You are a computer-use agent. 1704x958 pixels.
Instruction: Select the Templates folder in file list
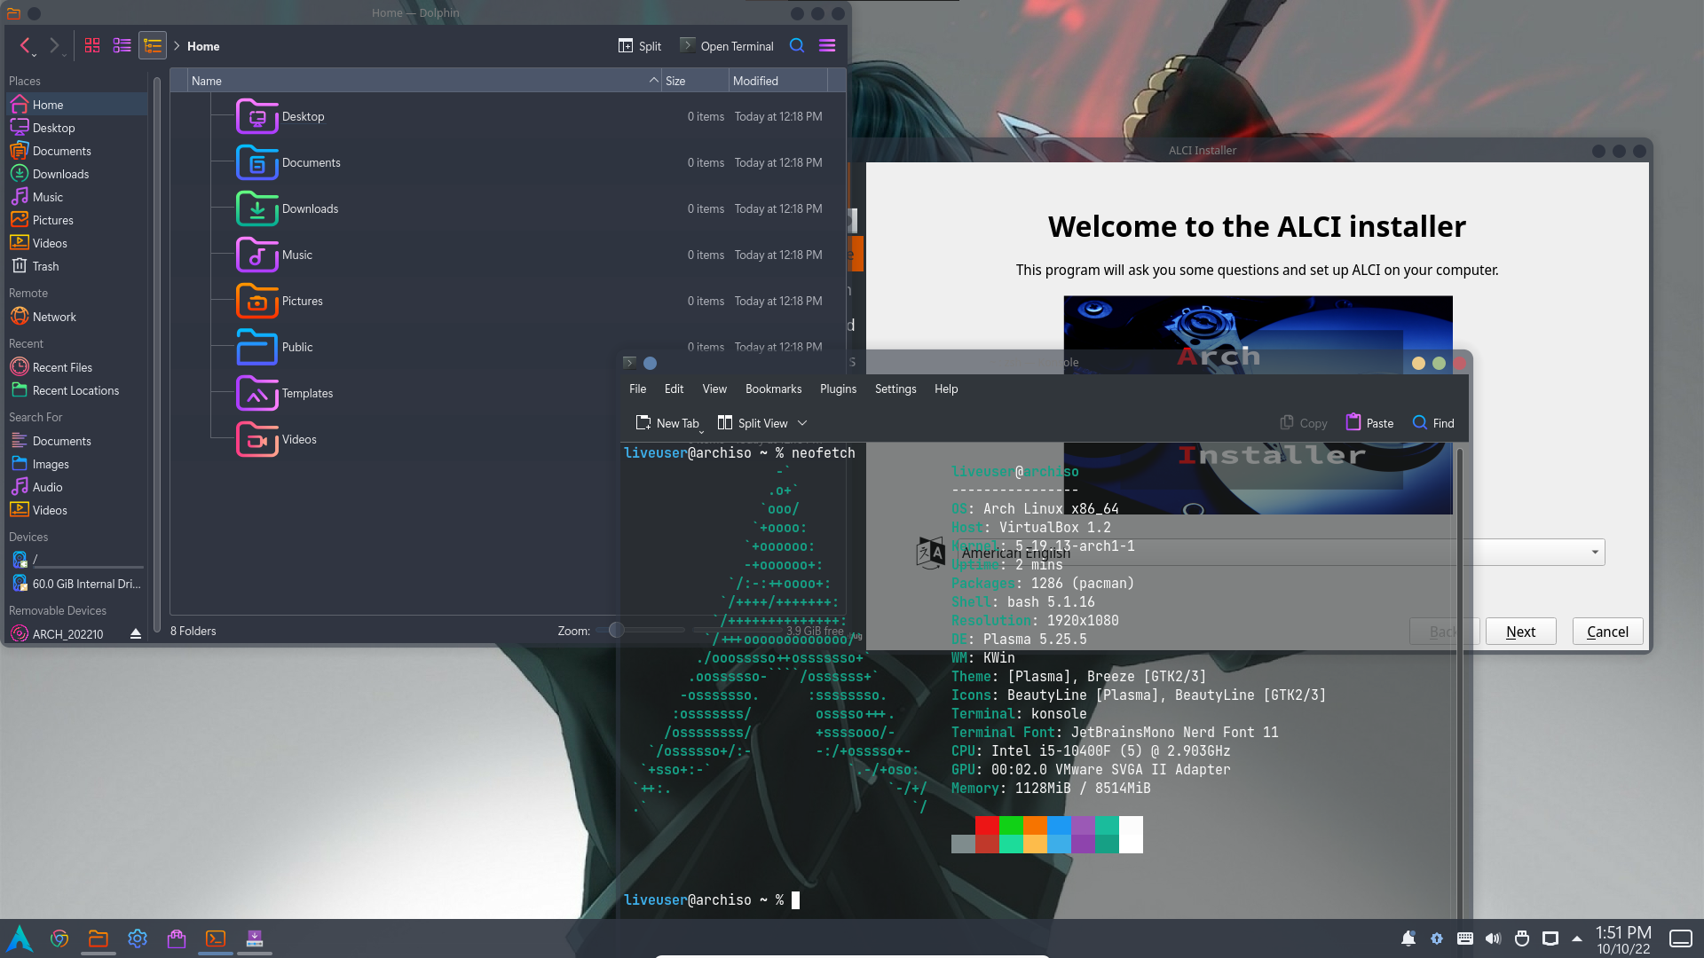coord(285,393)
